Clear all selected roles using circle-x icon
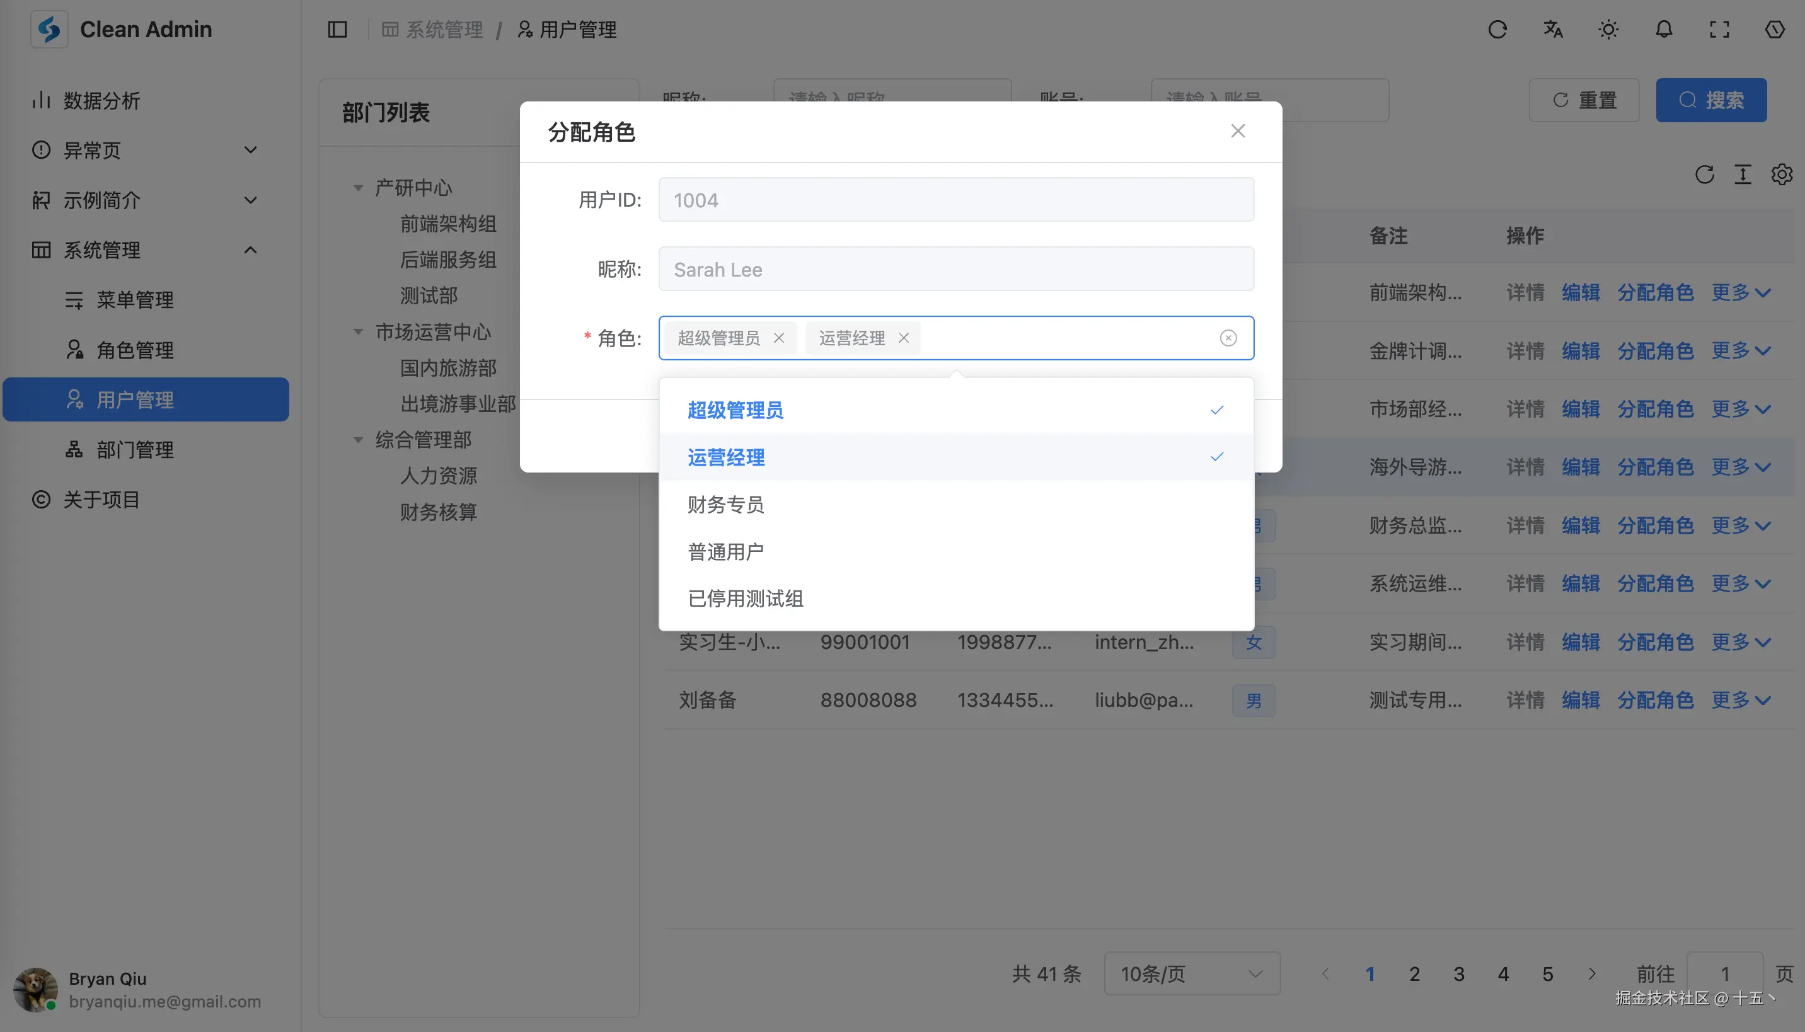 click(x=1228, y=338)
